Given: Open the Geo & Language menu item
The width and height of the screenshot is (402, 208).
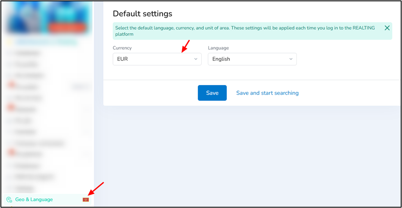Looking at the screenshot, I should tap(48, 199).
